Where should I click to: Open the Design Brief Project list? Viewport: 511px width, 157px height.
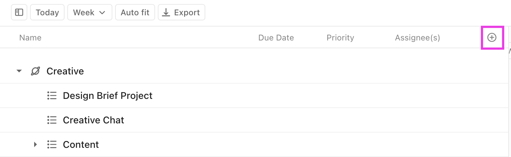(108, 96)
